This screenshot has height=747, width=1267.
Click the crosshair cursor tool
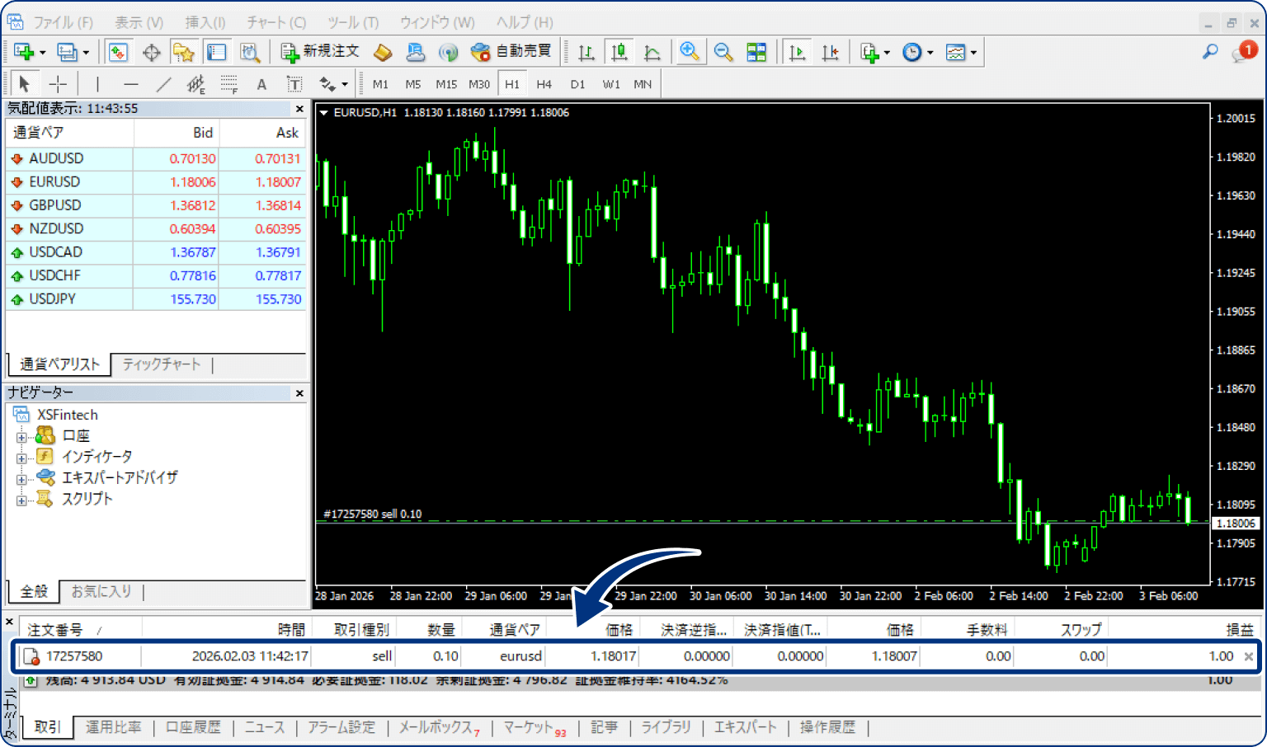click(x=58, y=84)
